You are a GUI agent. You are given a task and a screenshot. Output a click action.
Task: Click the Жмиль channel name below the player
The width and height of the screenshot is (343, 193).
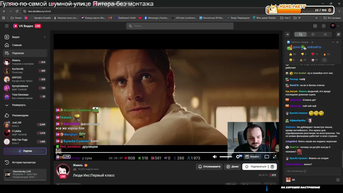click(78, 165)
